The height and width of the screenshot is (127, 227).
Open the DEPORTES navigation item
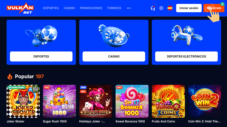[51, 8]
